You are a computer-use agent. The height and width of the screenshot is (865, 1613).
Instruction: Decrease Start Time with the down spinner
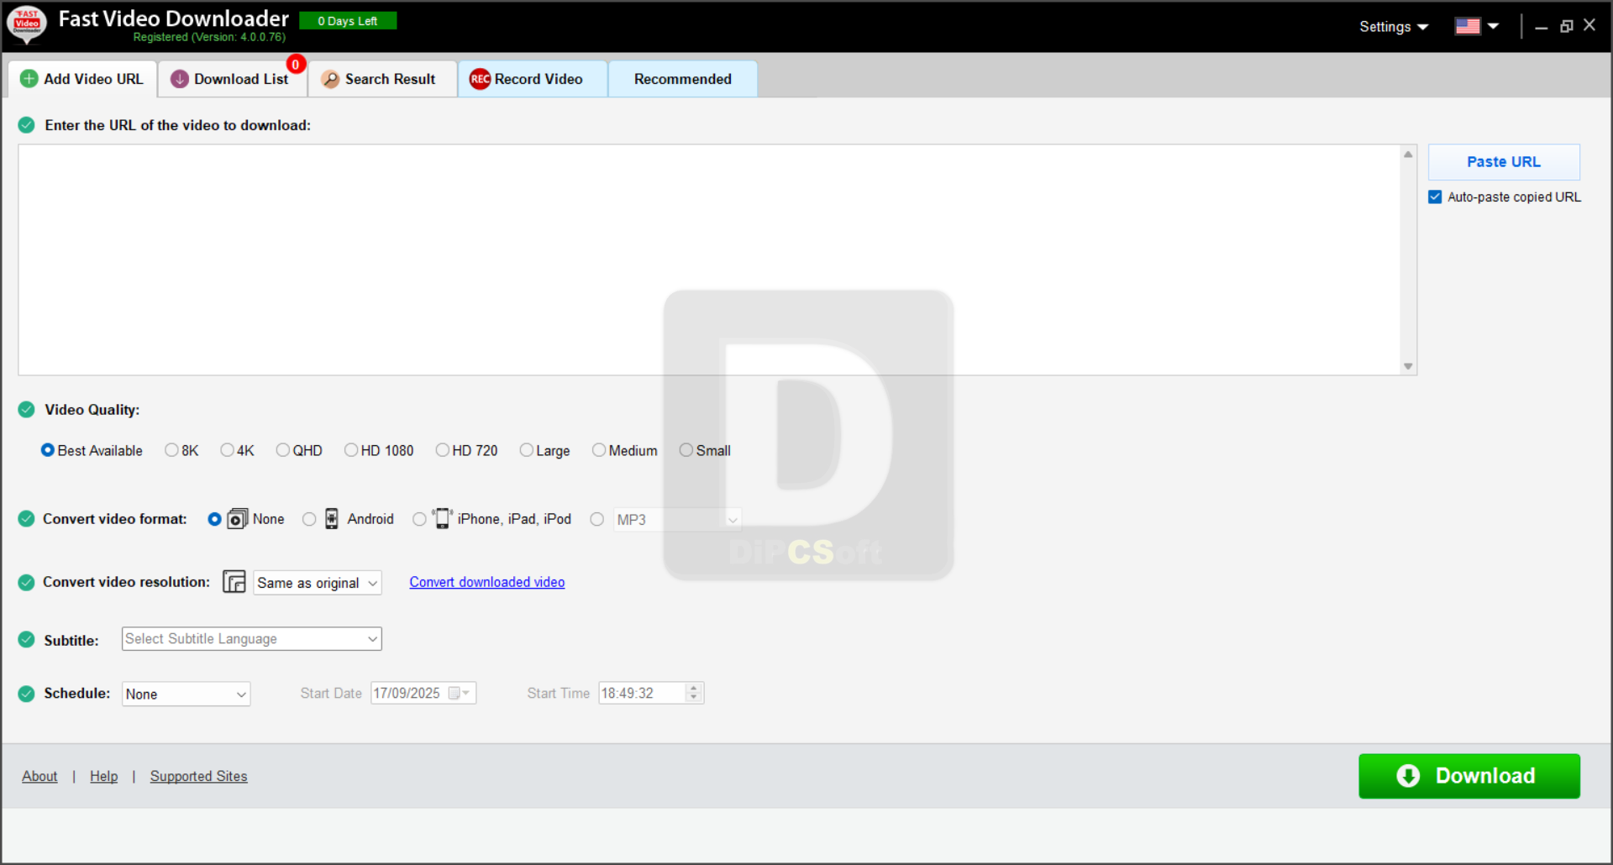(x=693, y=698)
